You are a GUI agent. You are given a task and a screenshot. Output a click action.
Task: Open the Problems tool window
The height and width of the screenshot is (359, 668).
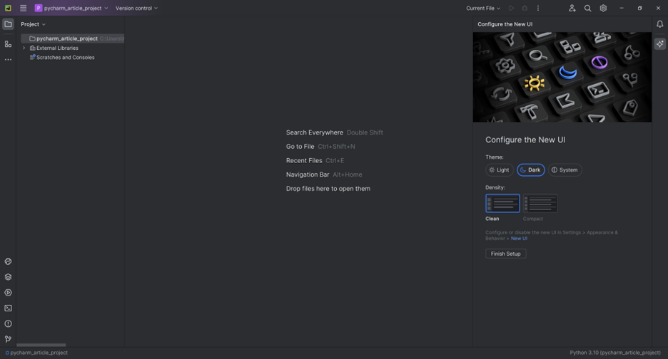pos(8,323)
